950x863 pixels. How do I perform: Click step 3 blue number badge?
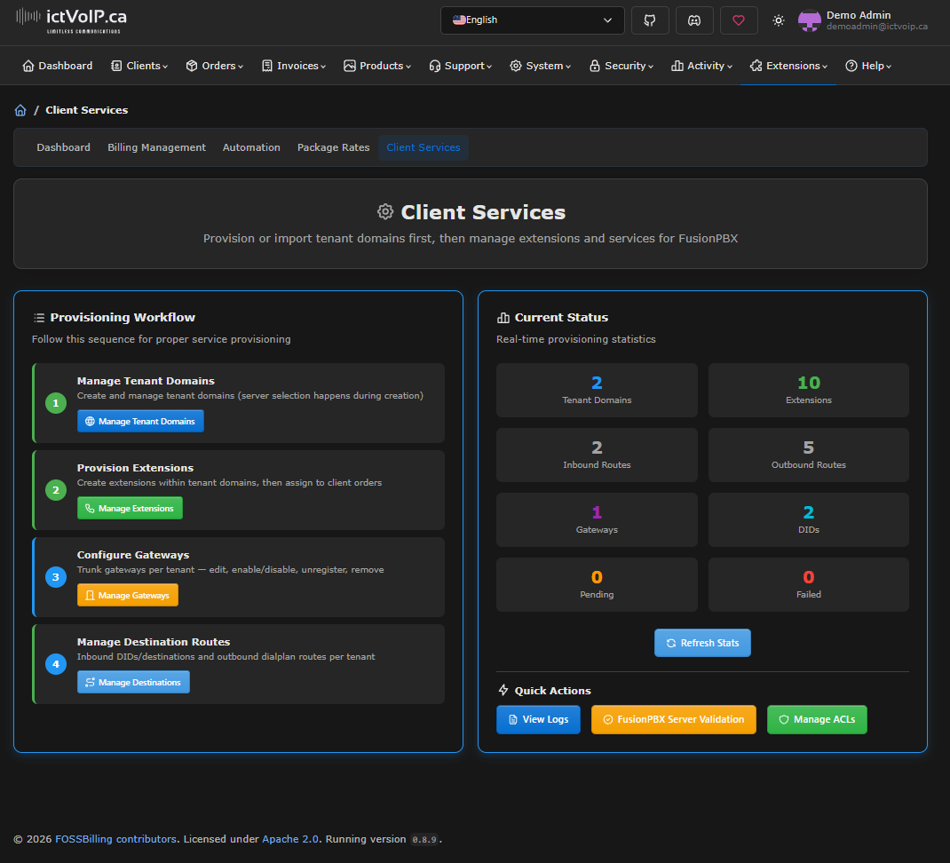56,577
